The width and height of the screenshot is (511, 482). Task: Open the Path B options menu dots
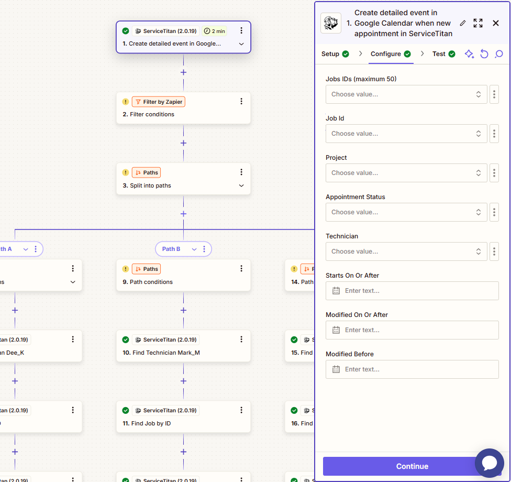204,249
